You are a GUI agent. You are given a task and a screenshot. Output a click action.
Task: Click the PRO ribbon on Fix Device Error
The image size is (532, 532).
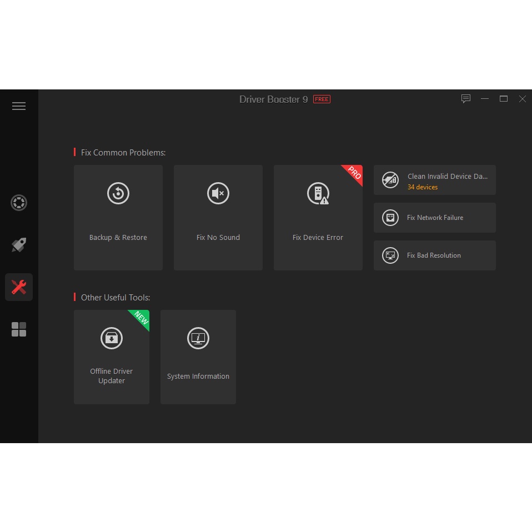tap(354, 173)
